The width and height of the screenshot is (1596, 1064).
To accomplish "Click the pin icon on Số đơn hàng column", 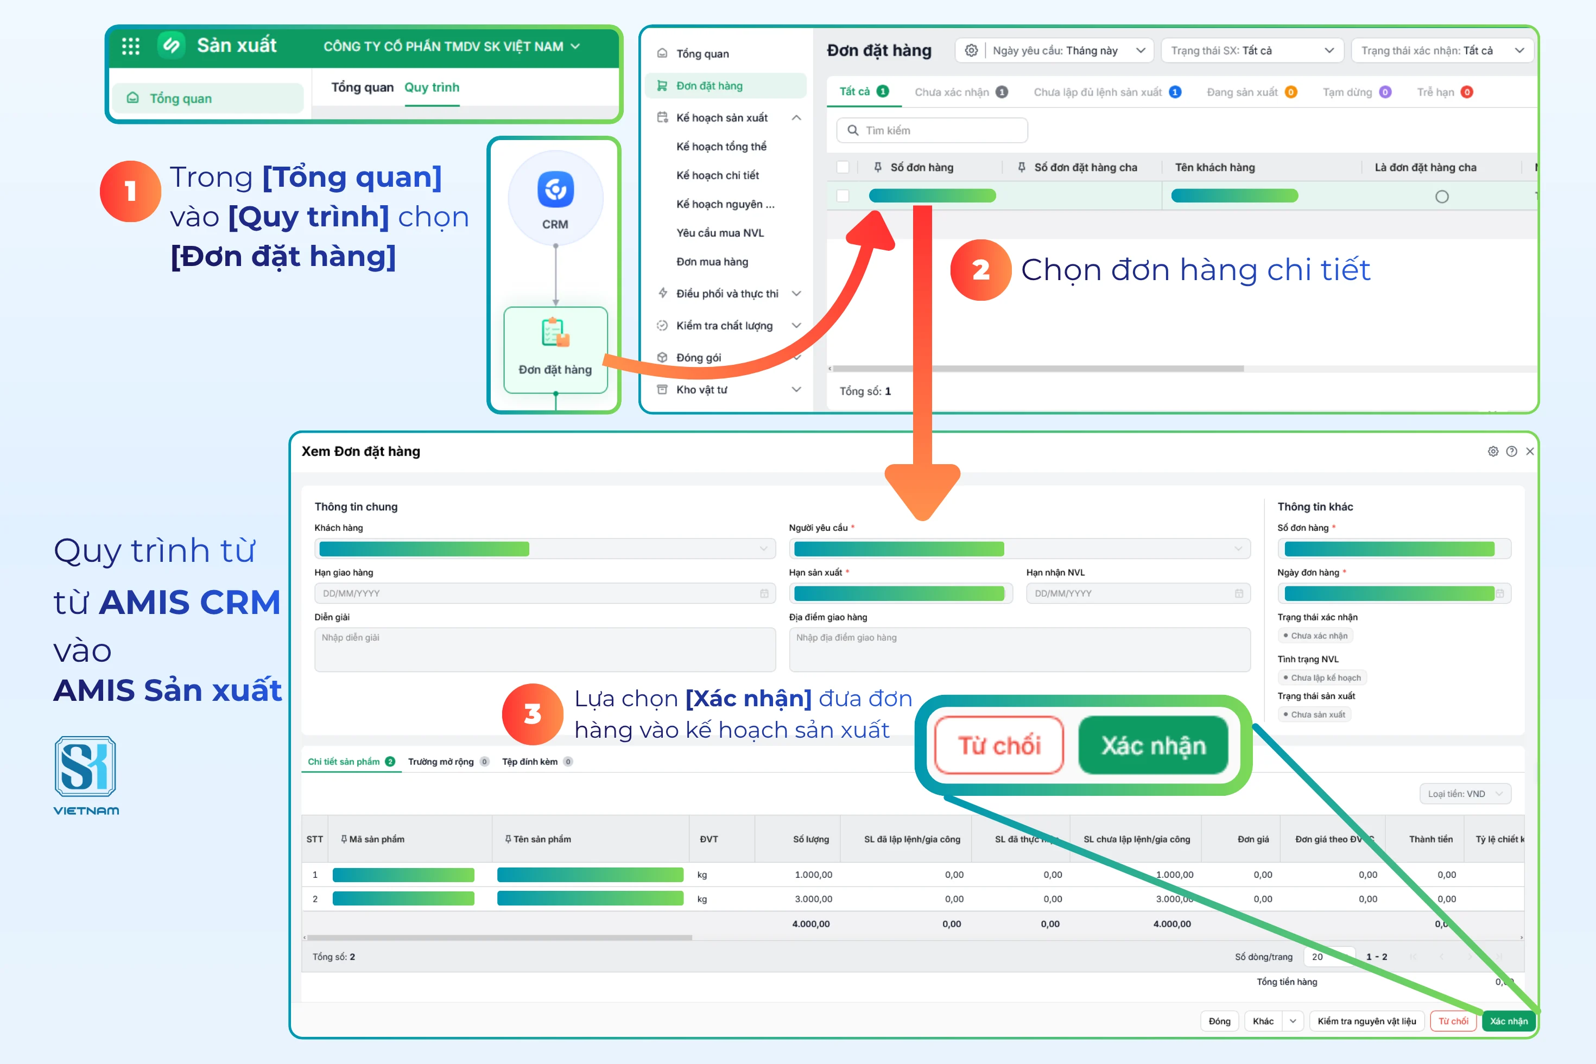I will 877,167.
